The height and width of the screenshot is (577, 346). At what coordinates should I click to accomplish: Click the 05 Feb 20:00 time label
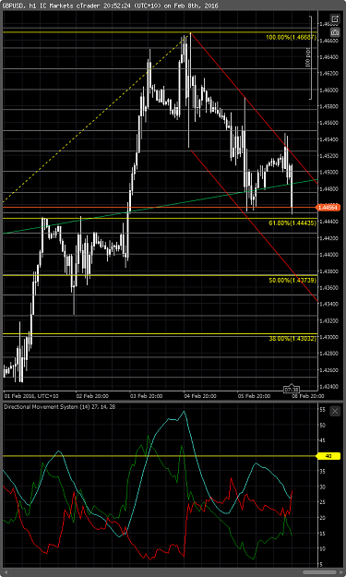tap(255, 396)
